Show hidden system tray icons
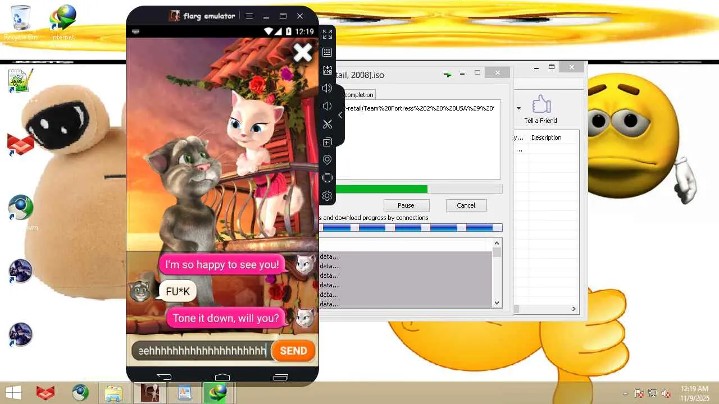 tap(626, 393)
